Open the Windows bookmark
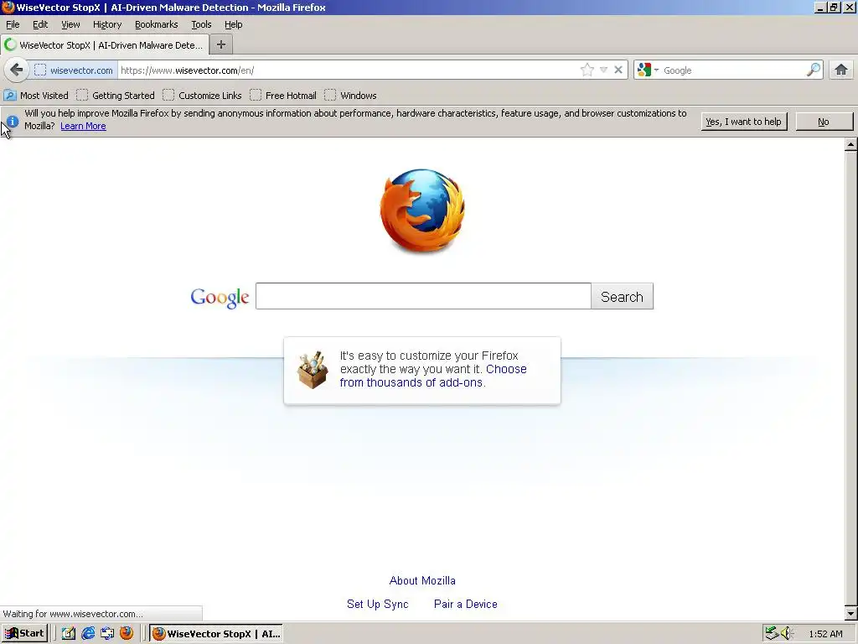 pyautogui.click(x=350, y=96)
